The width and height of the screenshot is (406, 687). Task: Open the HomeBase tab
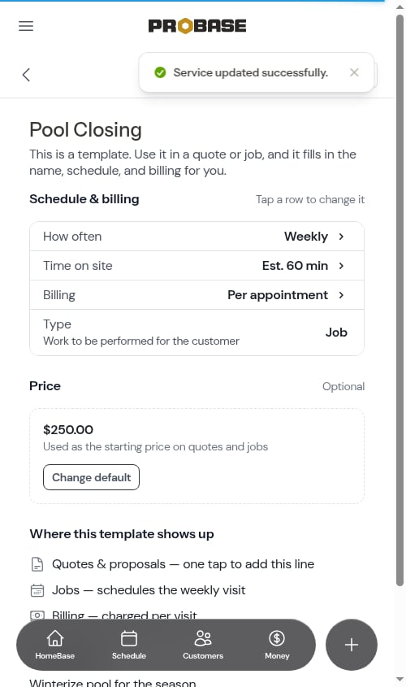coord(54,645)
